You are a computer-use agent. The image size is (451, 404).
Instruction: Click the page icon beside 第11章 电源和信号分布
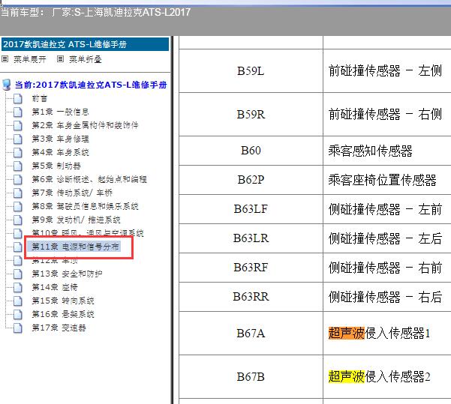[x=18, y=247]
